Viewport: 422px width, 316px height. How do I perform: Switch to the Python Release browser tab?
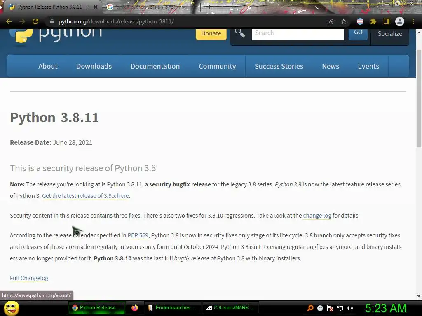51,7
